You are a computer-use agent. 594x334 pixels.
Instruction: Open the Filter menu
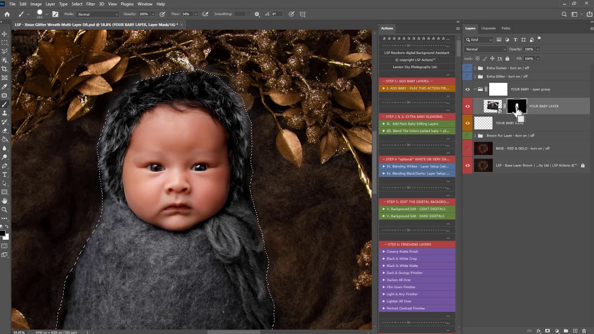pyautogui.click(x=90, y=4)
